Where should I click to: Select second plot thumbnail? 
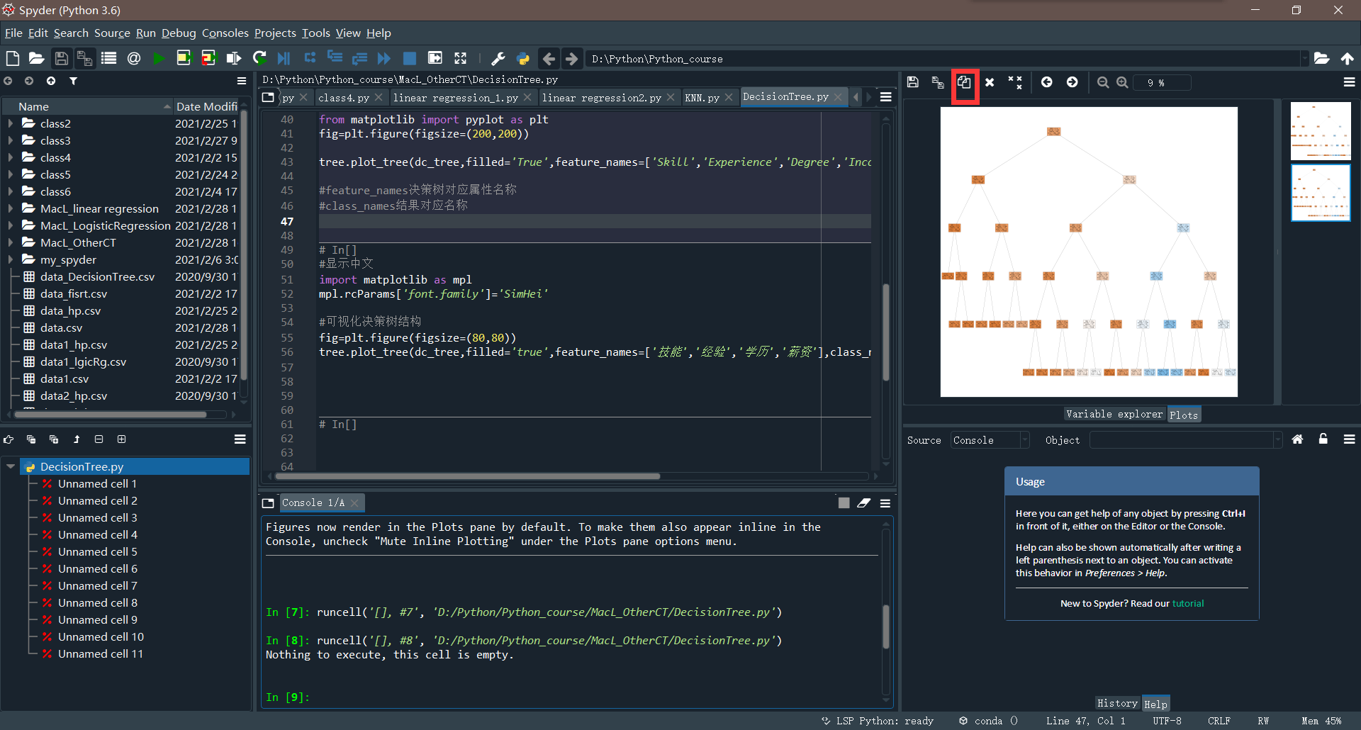point(1321,193)
